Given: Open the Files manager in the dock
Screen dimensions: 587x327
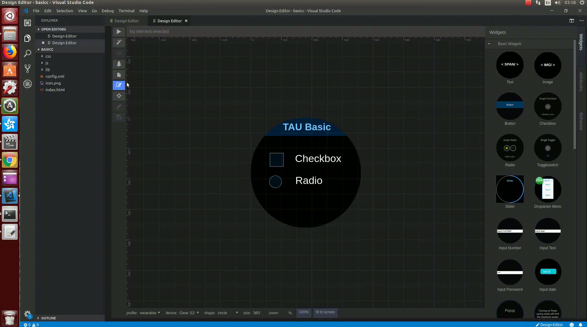Looking at the screenshot, I should click(x=10, y=34).
